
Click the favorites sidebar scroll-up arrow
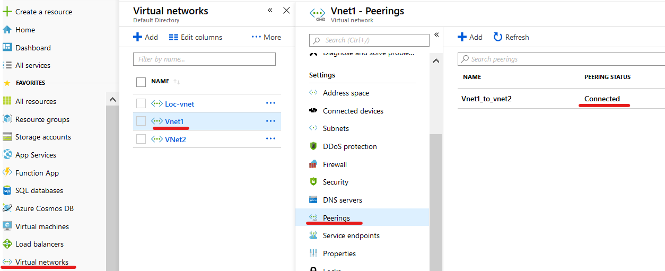tap(112, 100)
